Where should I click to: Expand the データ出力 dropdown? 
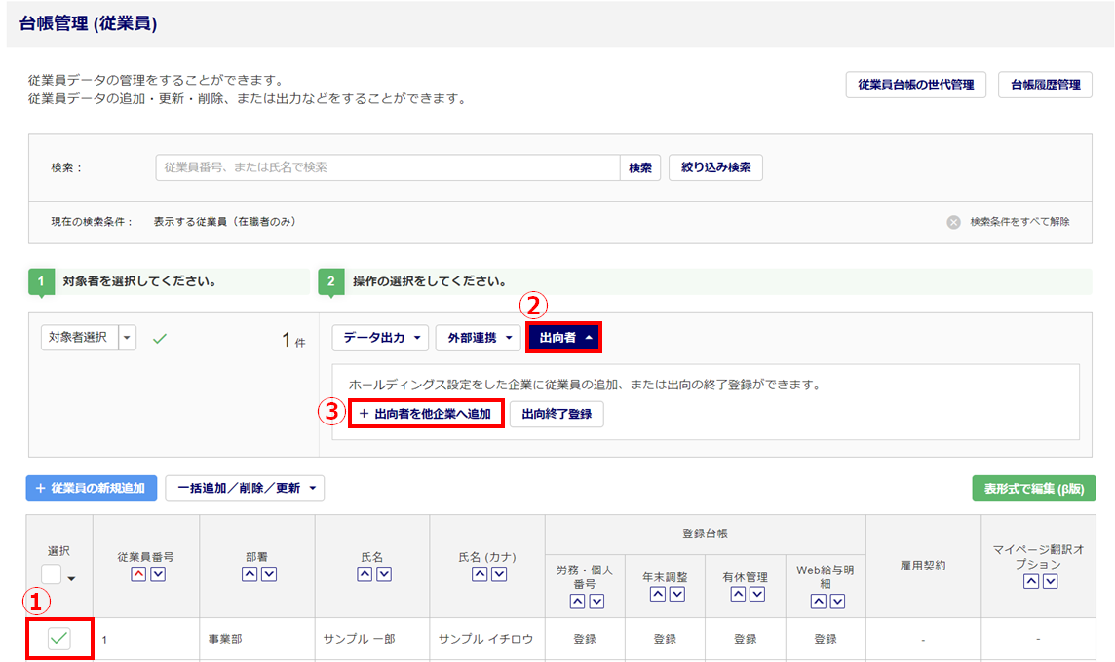click(x=380, y=338)
